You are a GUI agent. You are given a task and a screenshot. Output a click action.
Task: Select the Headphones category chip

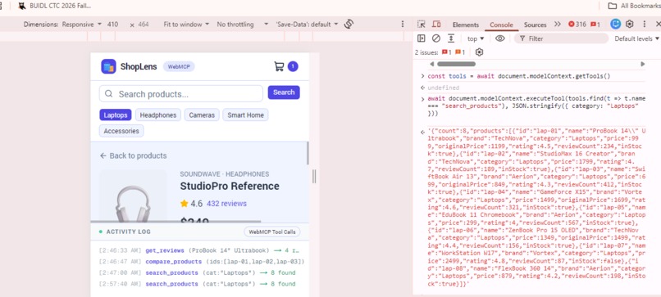click(158, 115)
